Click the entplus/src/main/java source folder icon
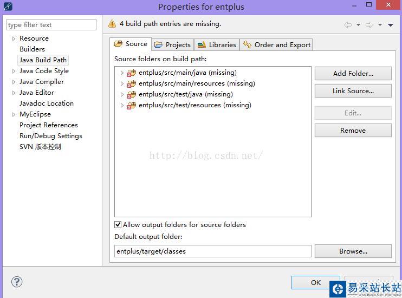The height and width of the screenshot is (298, 402). [x=132, y=73]
